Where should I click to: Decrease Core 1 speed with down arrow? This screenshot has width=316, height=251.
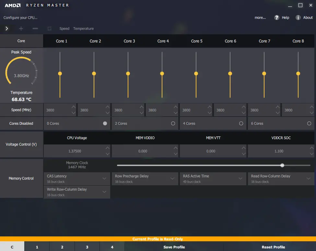tap(74, 113)
